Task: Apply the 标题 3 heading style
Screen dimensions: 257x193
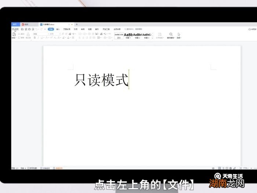Action: (x=146, y=36)
